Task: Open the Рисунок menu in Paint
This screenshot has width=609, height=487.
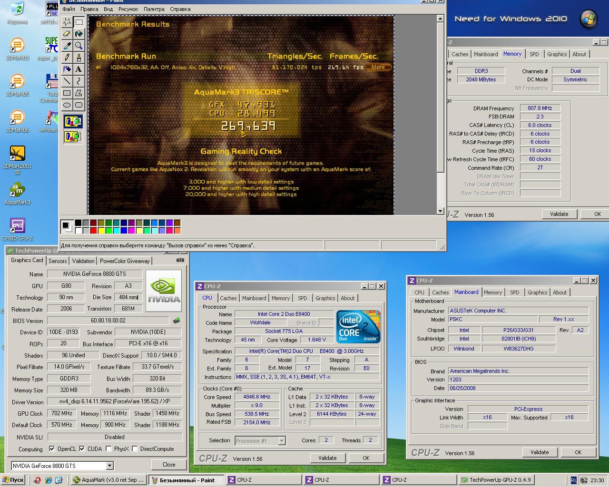Action: (128, 9)
